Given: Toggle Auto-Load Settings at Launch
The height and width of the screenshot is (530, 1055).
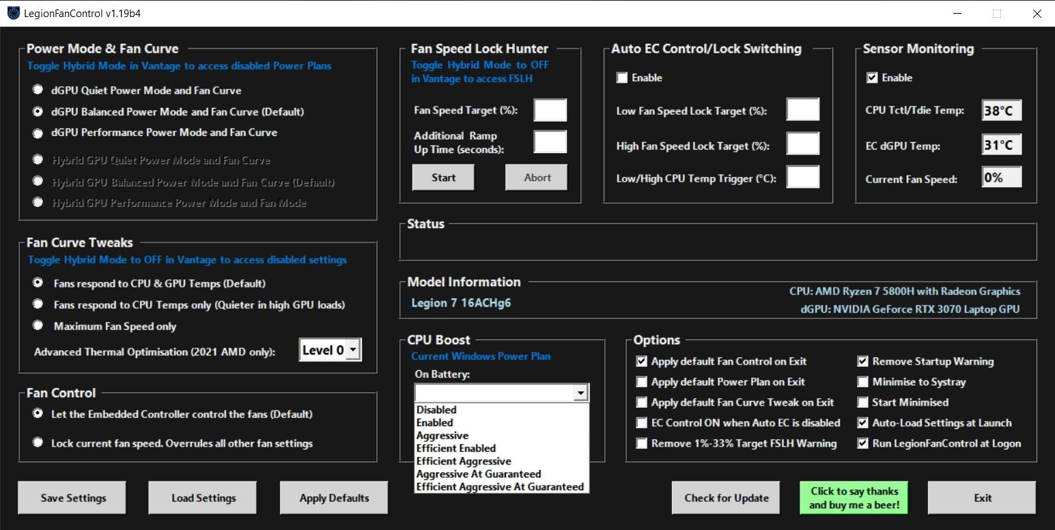Looking at the screenshot, I should coord(862,423).
